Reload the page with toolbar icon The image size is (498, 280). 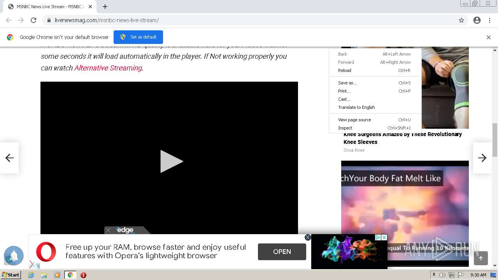coord(33,20)
